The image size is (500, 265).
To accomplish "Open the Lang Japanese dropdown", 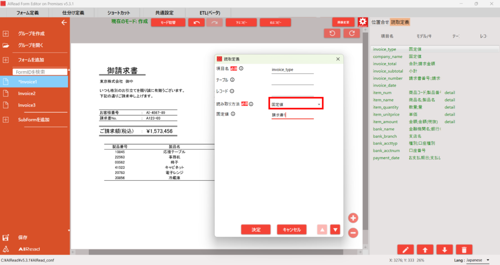I will pos(478,260).
